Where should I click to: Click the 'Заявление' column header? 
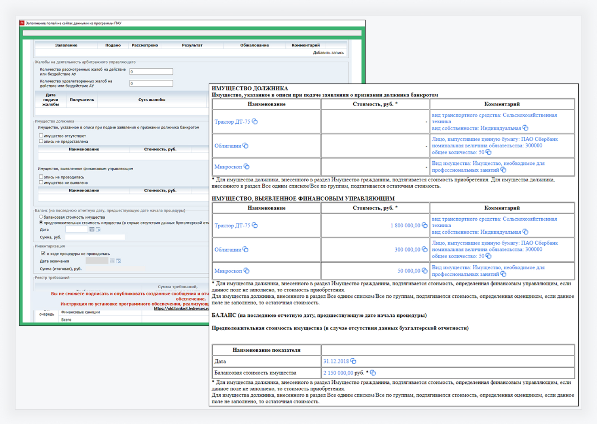(66, 45)
